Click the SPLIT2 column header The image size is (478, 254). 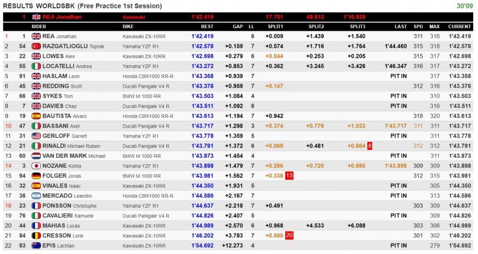tap(316, 27)
